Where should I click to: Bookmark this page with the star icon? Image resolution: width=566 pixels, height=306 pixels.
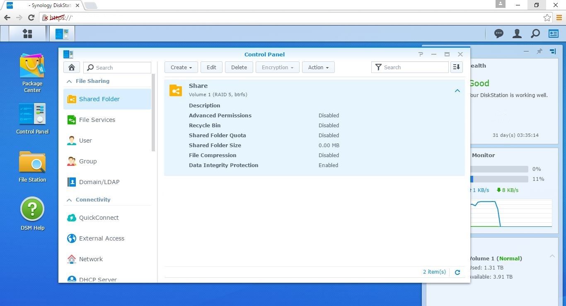pos(547,18)
